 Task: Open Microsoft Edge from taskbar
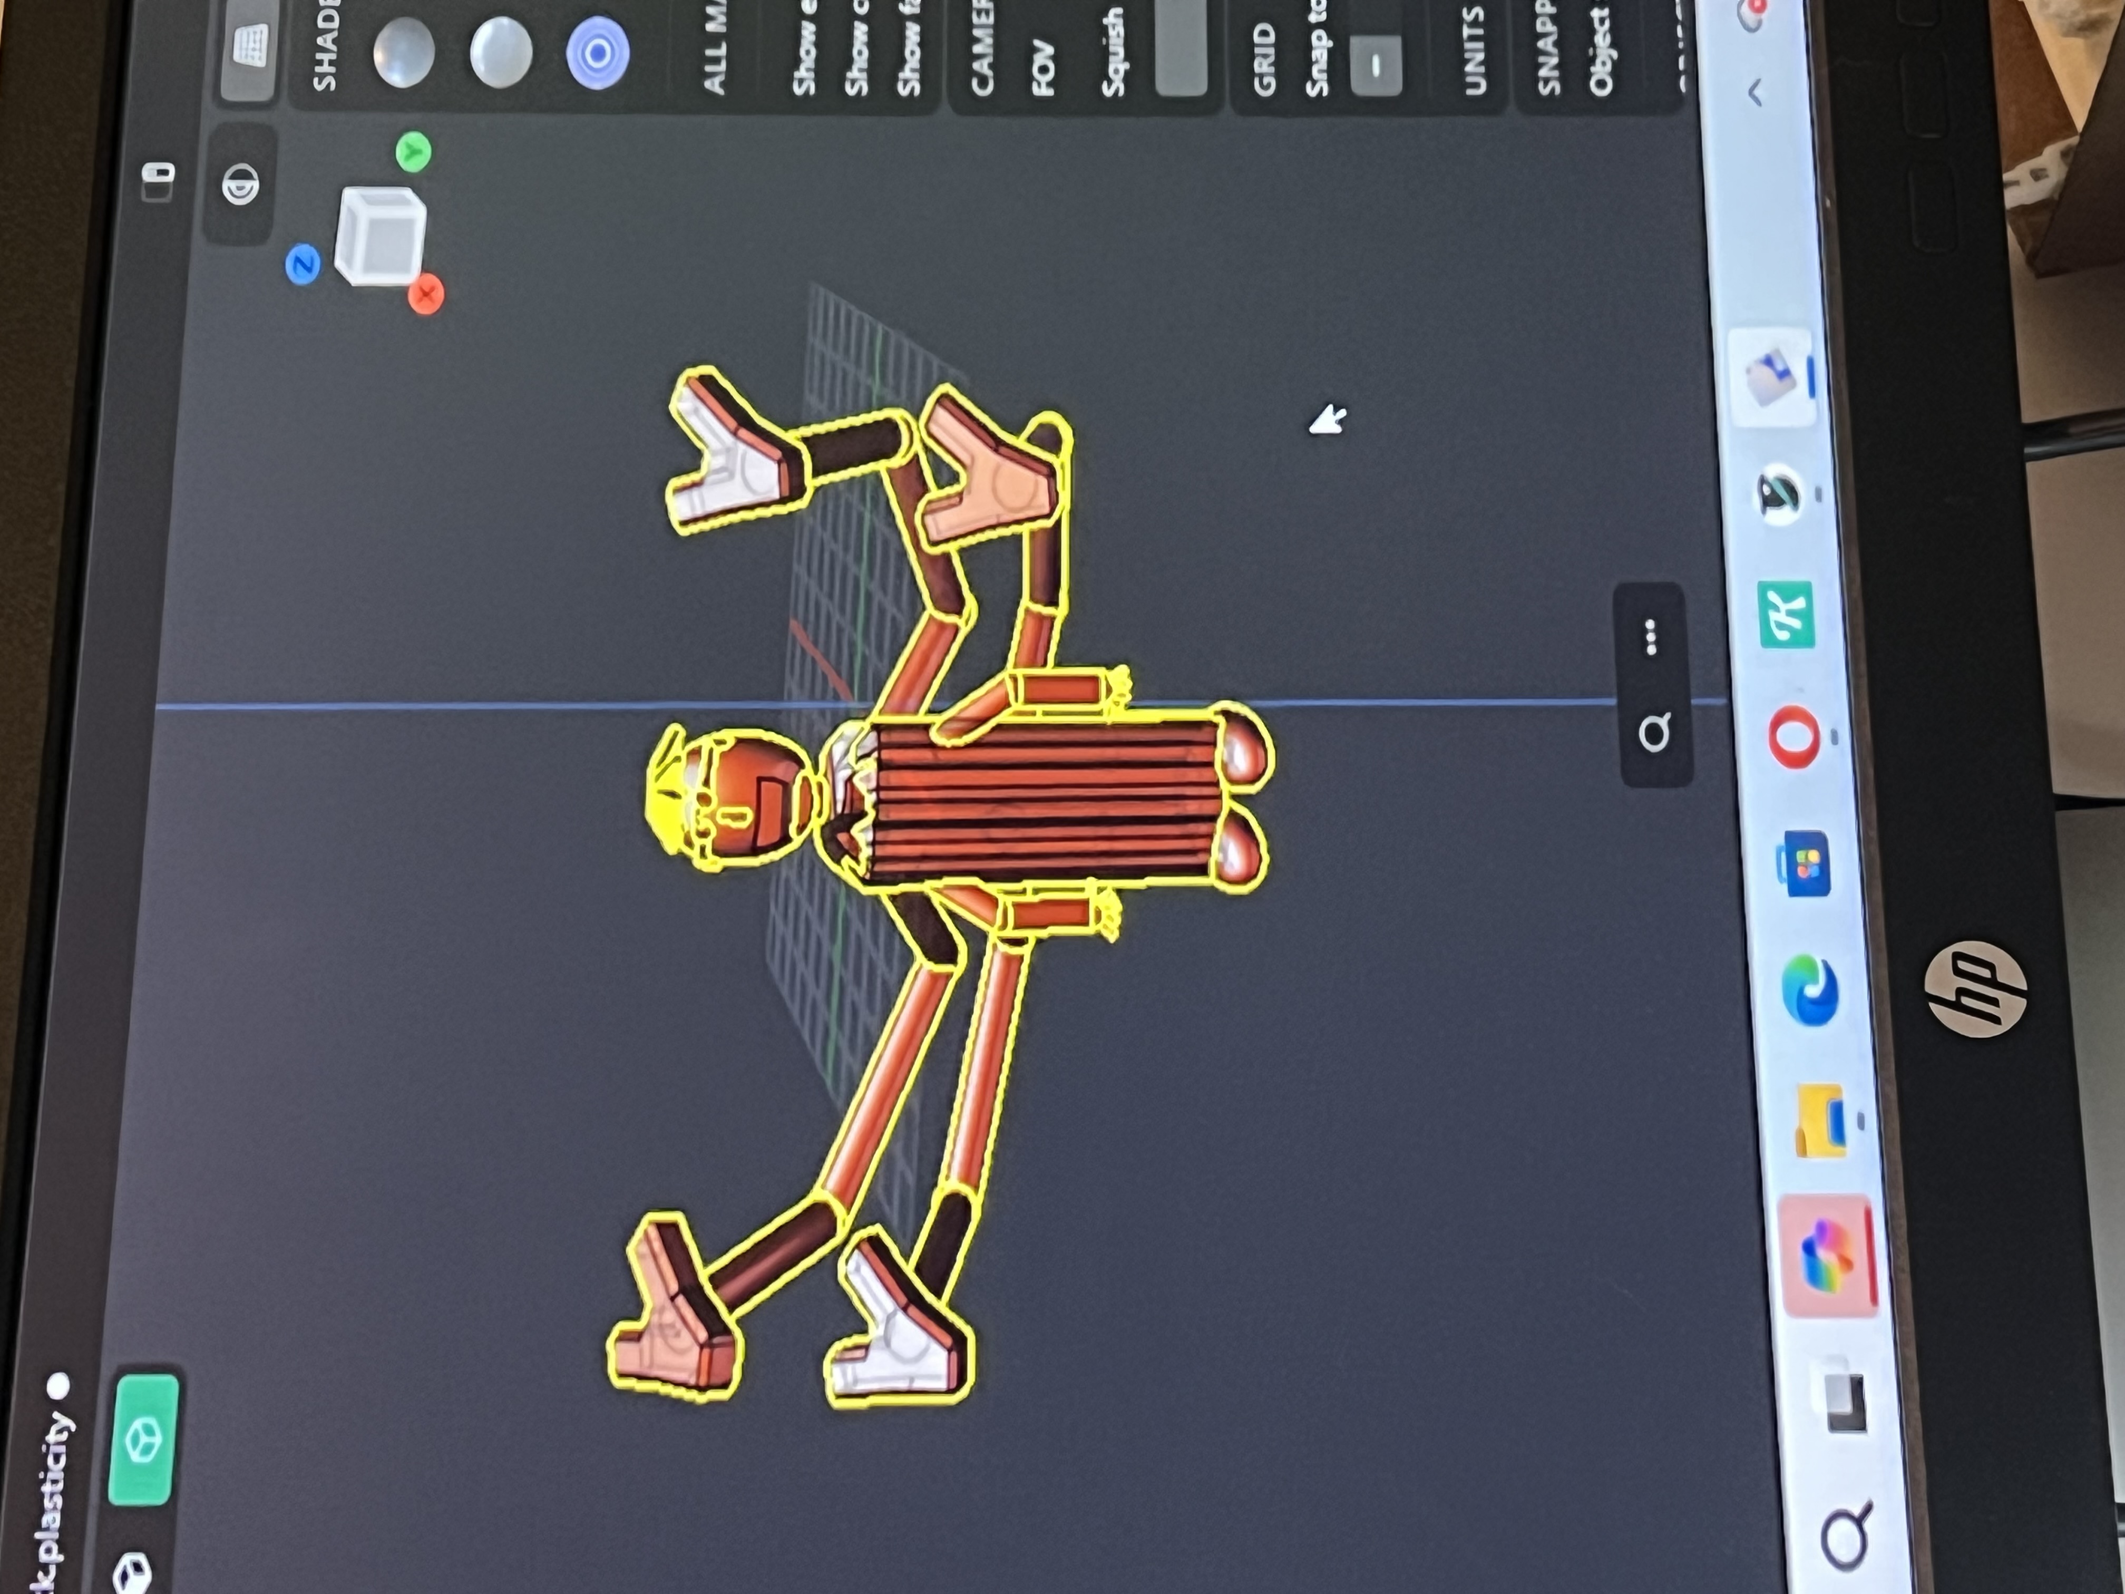pos(1811,989)
